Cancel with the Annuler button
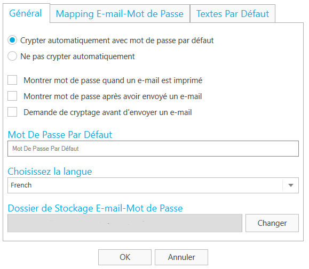 [181, 257]
